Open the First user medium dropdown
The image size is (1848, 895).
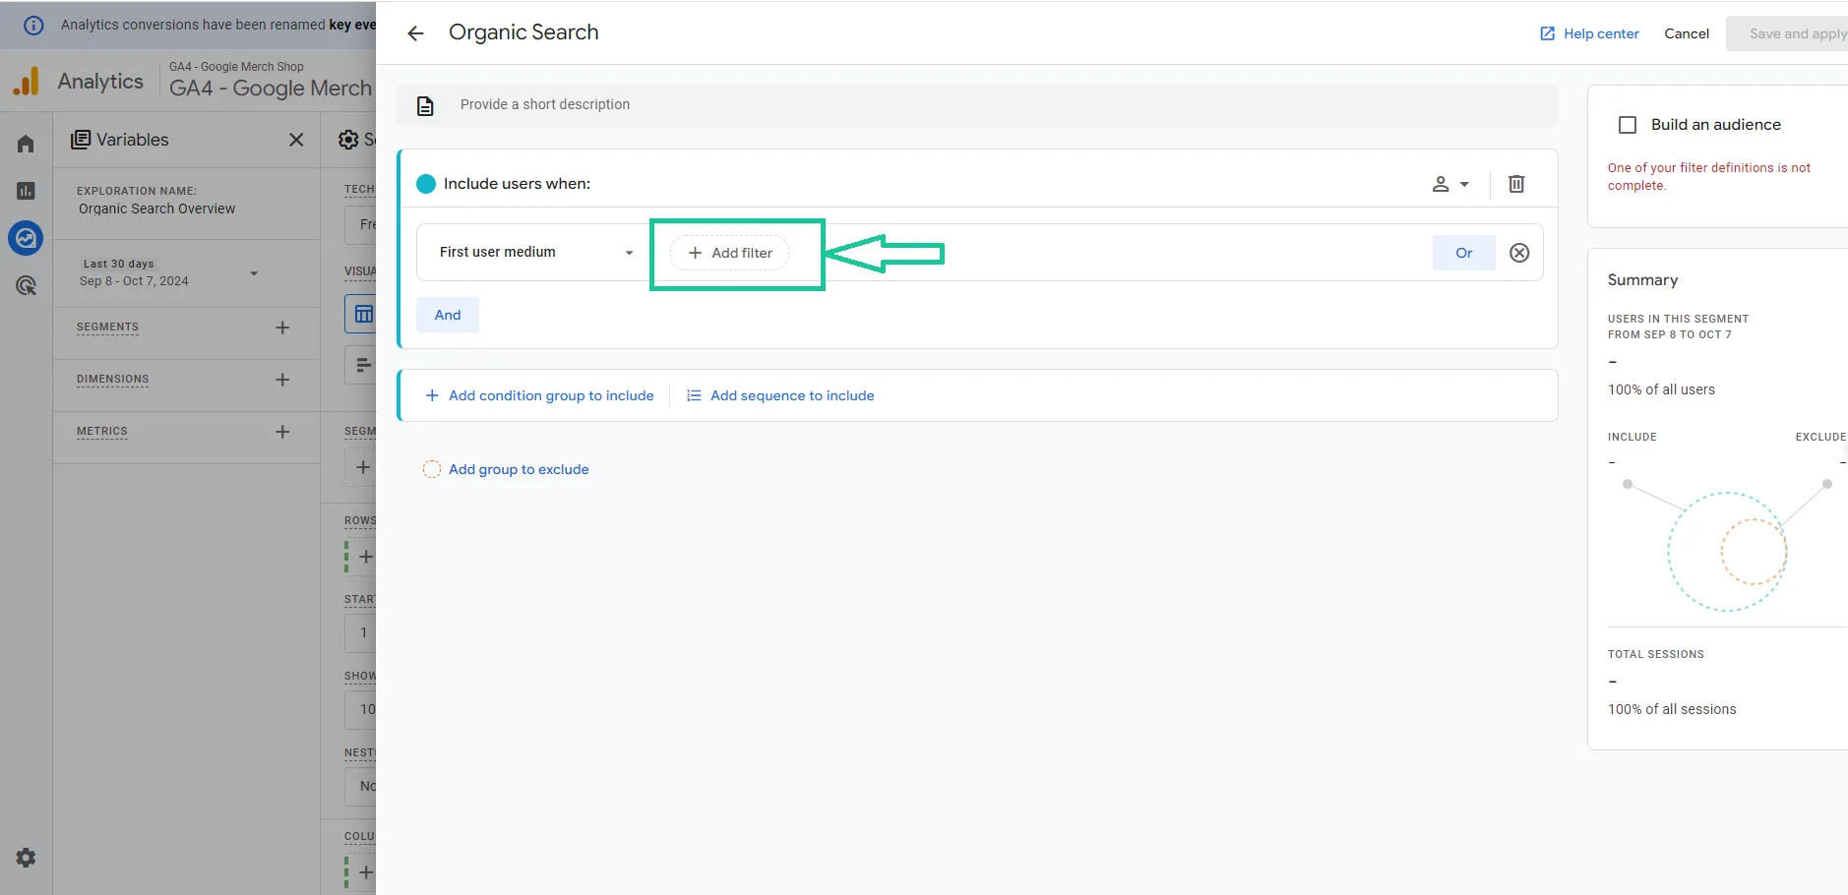click(535, 253)
